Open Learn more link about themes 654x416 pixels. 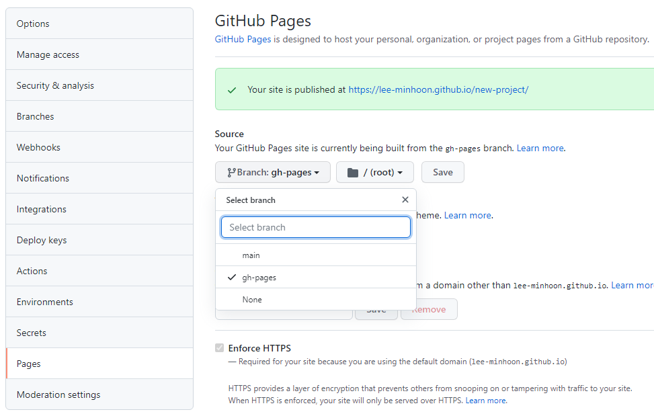coord(468,215)
